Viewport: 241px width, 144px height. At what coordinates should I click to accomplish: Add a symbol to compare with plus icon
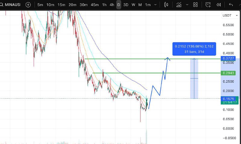coord(28,5)
